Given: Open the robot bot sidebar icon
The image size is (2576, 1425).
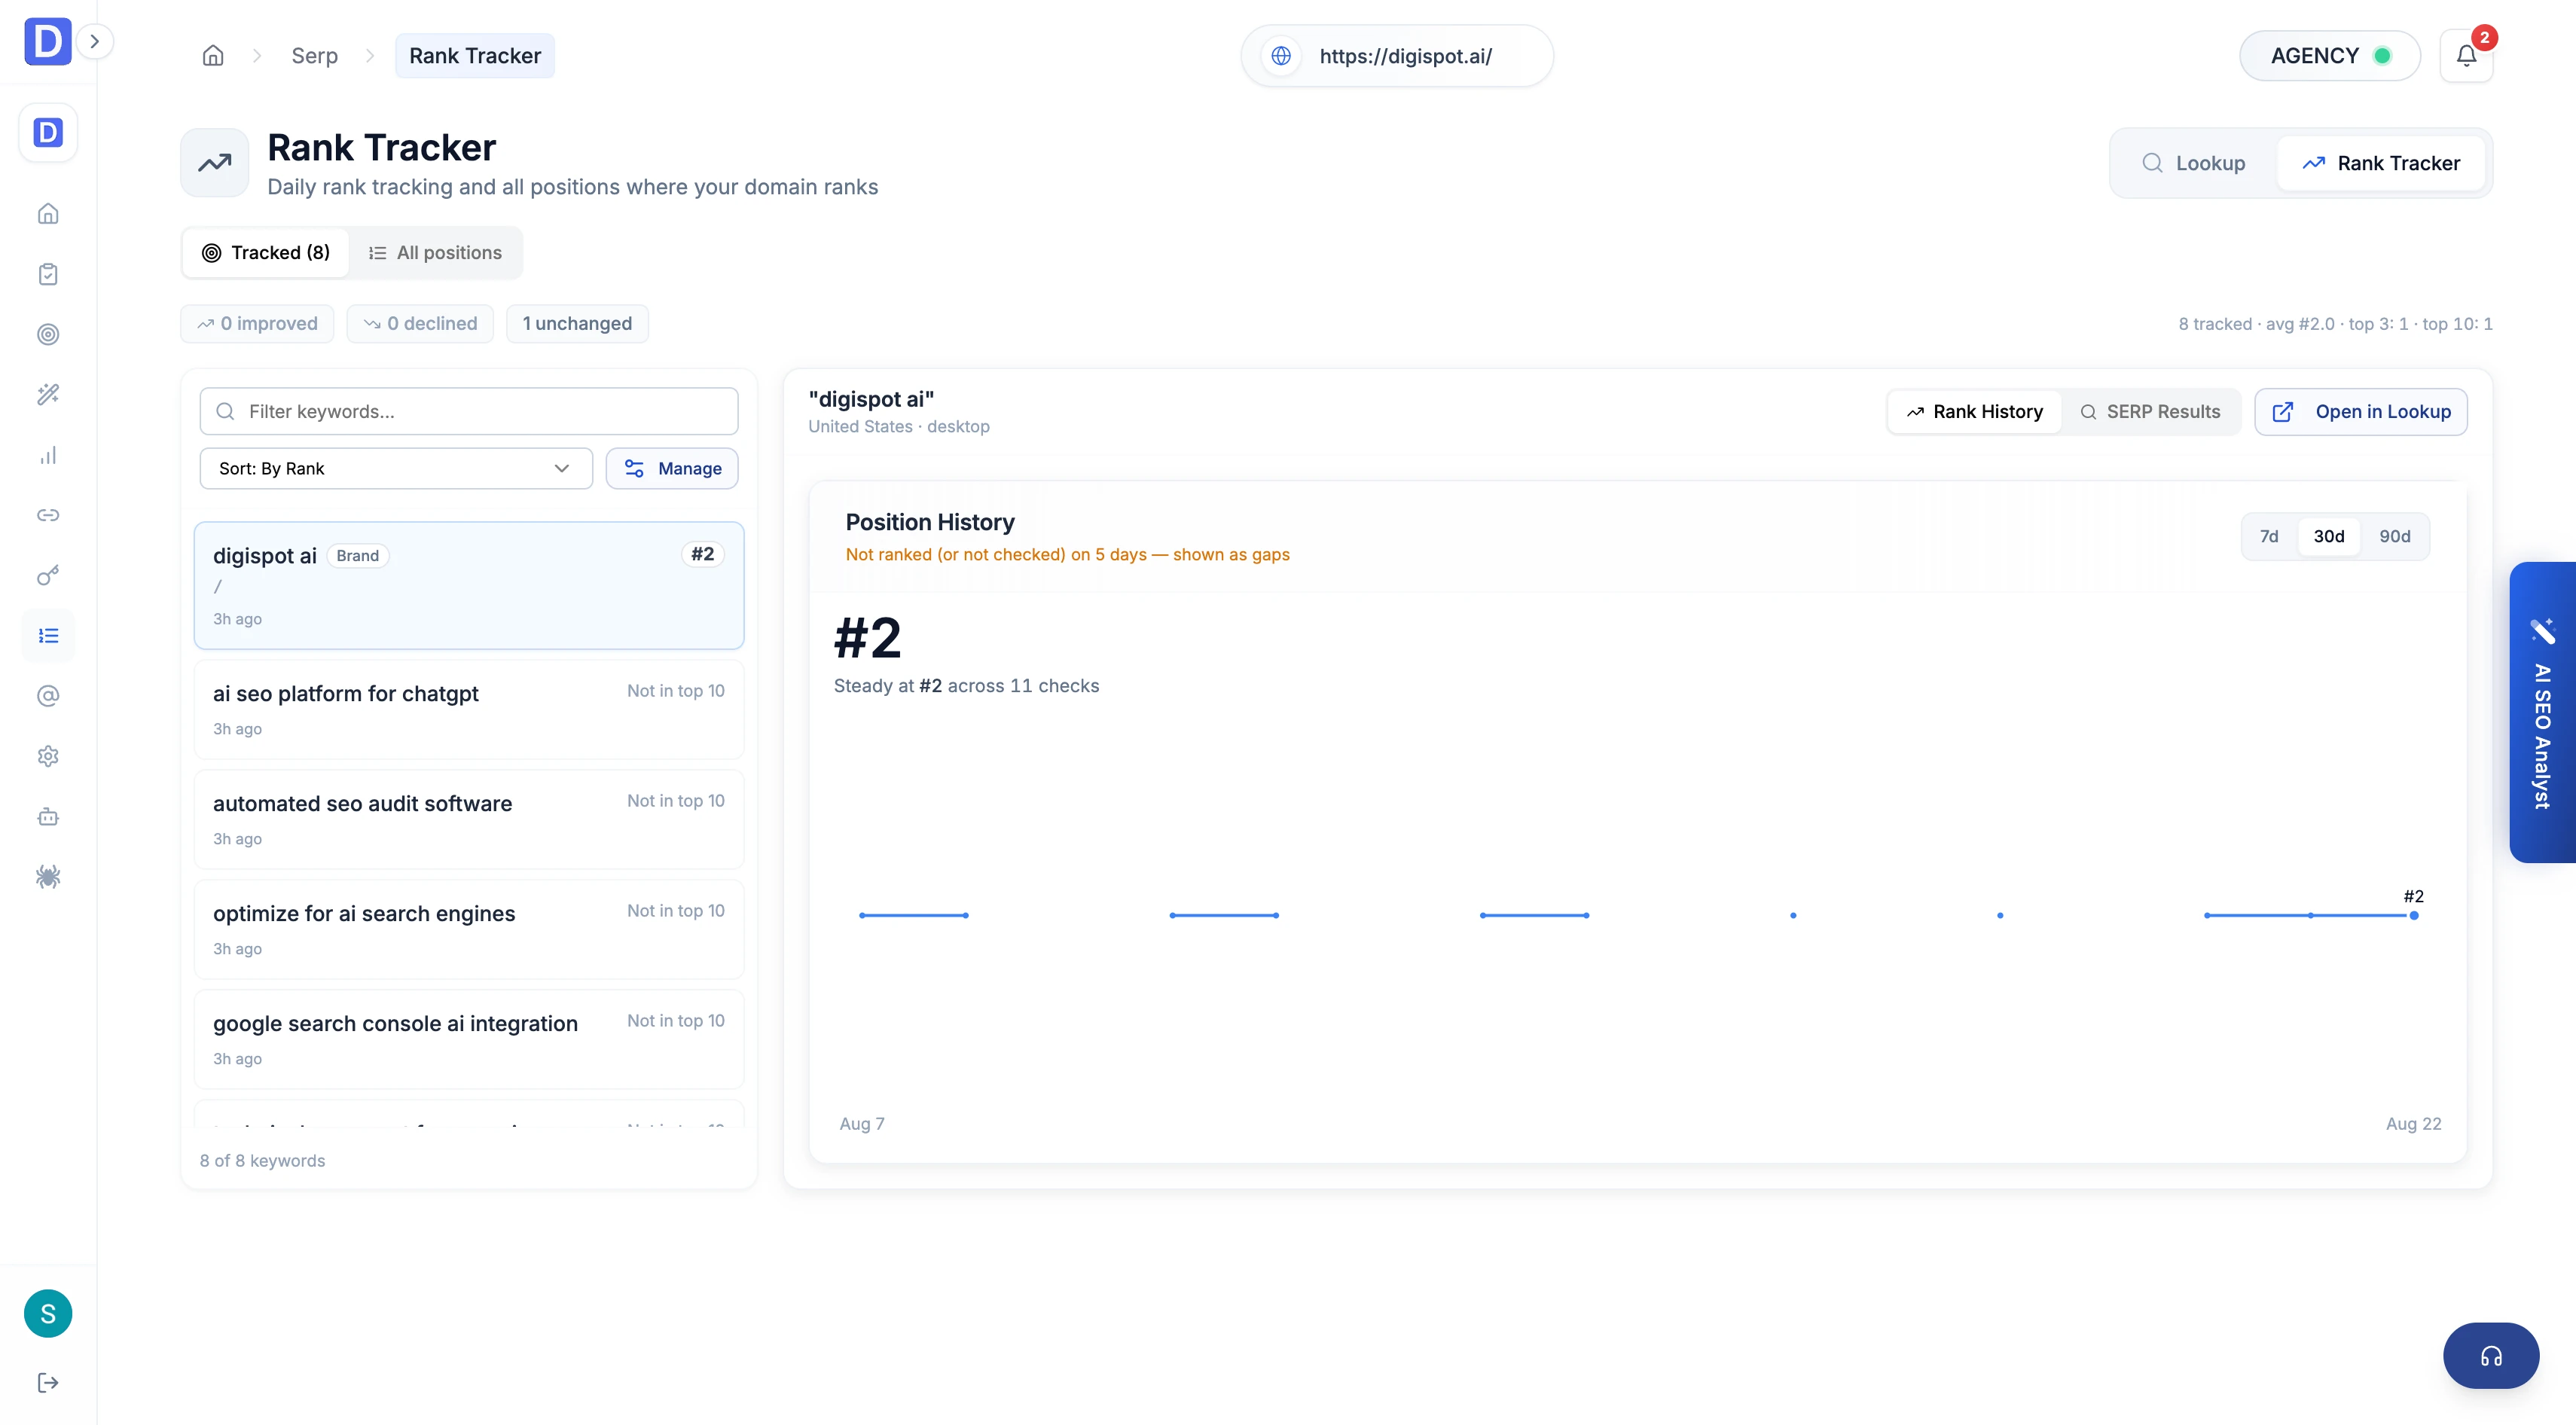Looking at the screenshot, I should pyautogui.click(x=48, y=817).
